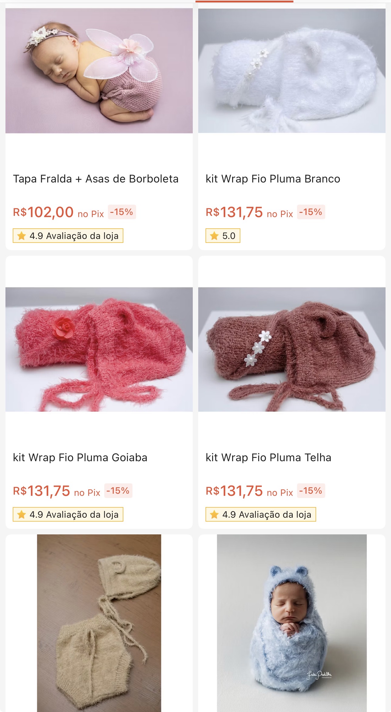Viewport: 391px width, 712px height.
Task: Click the star icon on Goiaba kit rating
Action: (x=22, y=514)
